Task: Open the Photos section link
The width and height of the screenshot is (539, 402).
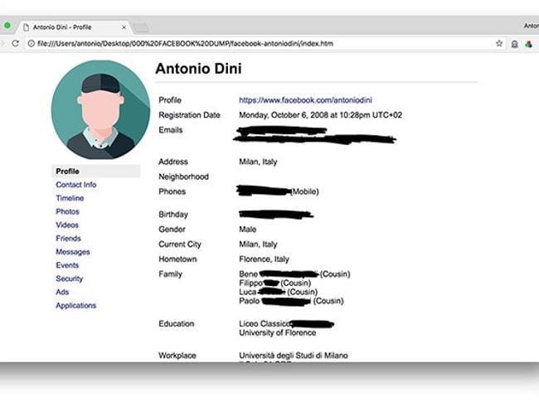Action: tap(67, 211)
